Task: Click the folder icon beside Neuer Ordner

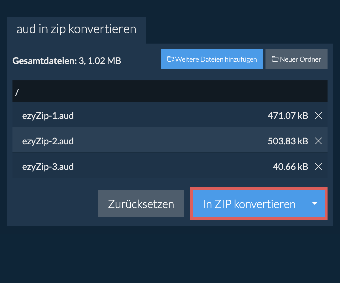Action: pyautogui.click(x=275, y=59)
